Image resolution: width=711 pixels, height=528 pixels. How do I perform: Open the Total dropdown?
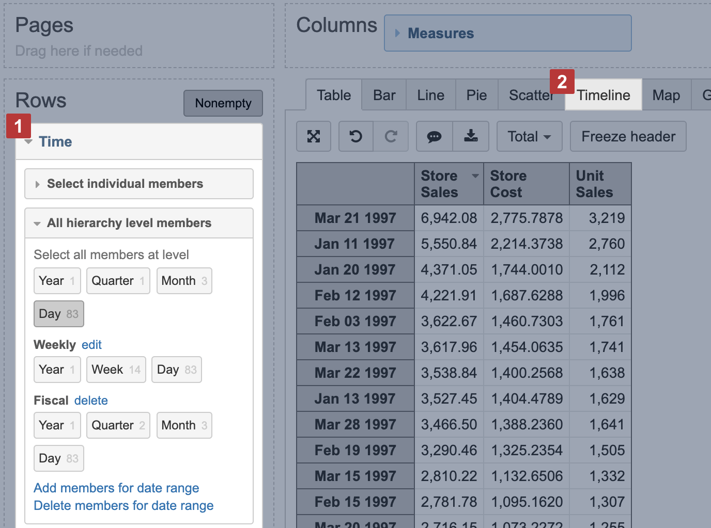point(529,136)
